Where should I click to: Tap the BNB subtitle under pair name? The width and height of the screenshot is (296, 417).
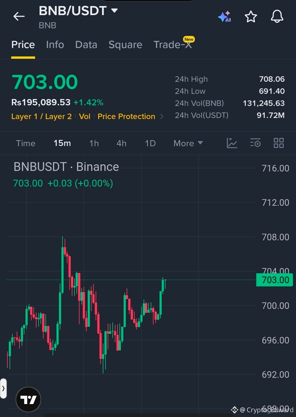click(47, 26)
